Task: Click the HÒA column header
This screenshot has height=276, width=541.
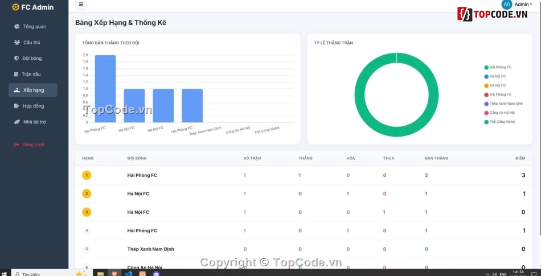Action: tap(351, 158)
